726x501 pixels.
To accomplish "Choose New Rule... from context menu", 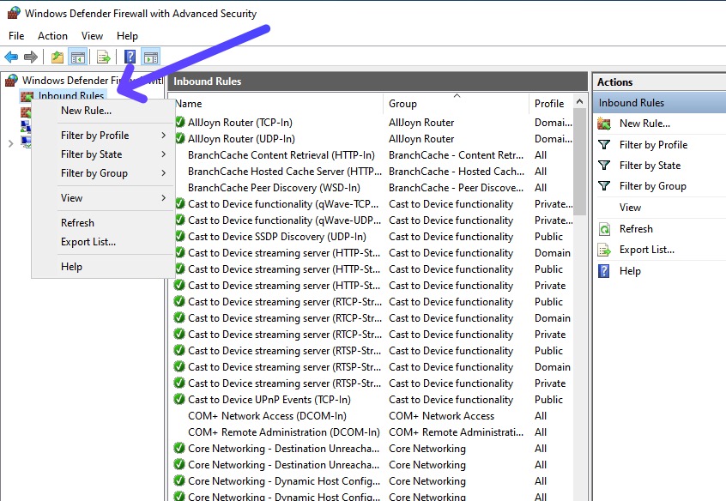I will click(86, 111).
